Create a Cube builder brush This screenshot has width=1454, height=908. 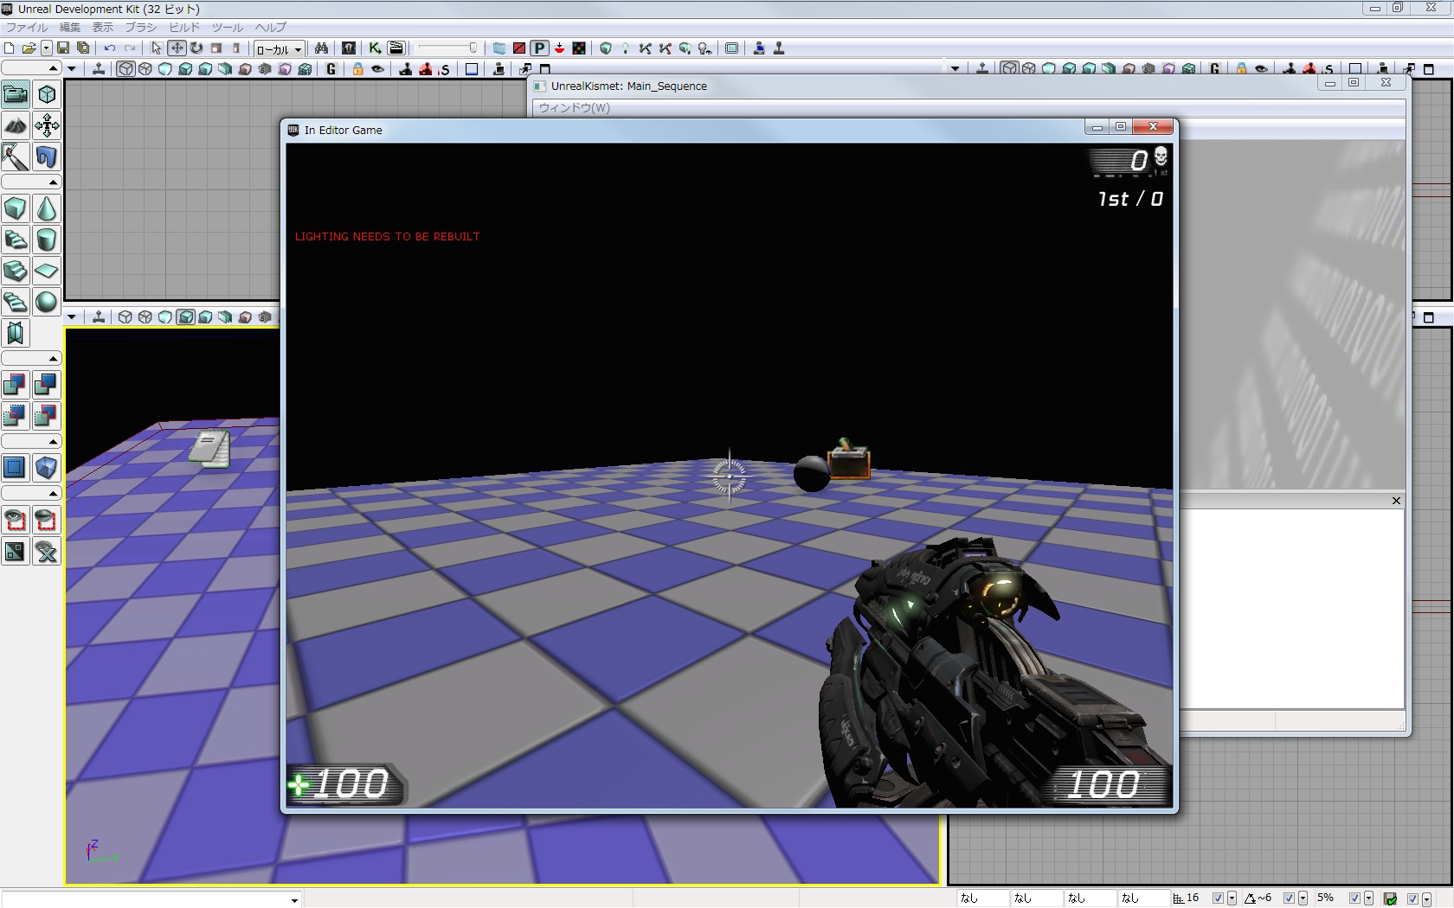(x=16, y=208)
